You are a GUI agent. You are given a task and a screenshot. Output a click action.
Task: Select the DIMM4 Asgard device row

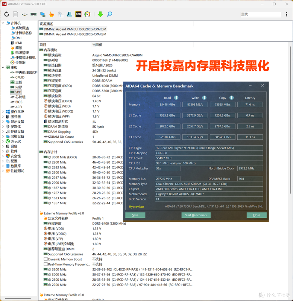click(73, 34)
